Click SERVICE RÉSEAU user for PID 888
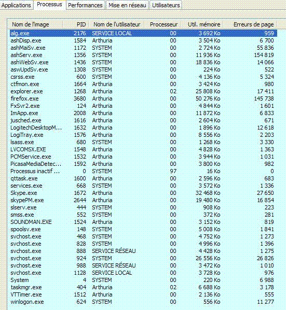The image size is (286, 310). click(x=114, y=251)
